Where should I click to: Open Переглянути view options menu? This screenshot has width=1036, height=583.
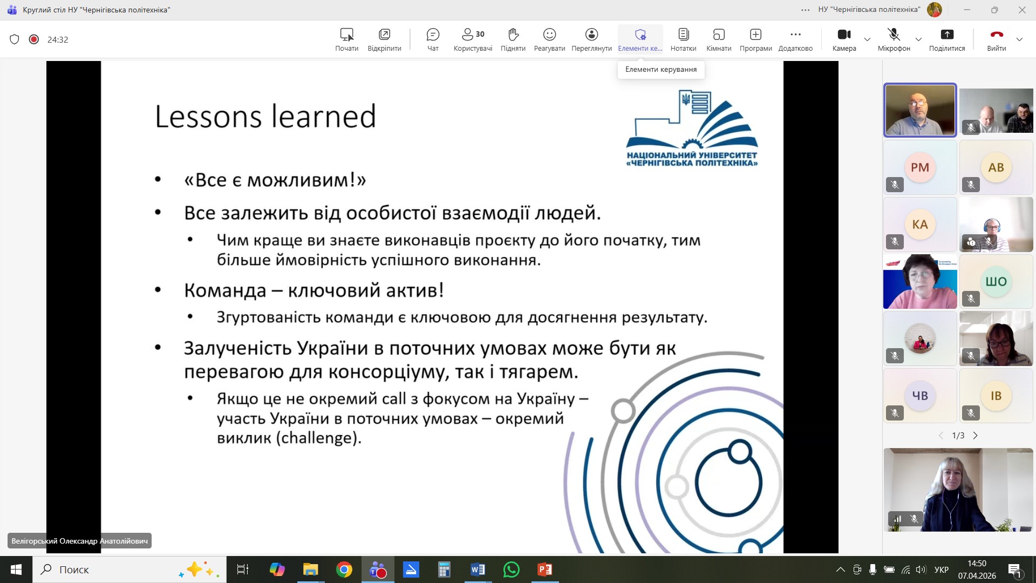click(x=591, y=39)
